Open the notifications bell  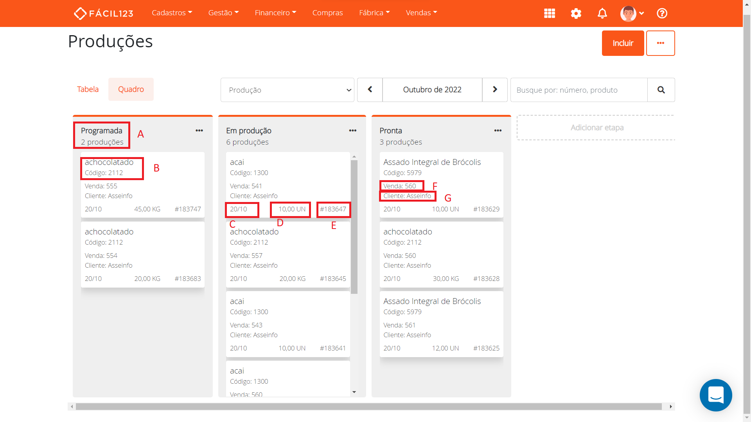point(602,13)
